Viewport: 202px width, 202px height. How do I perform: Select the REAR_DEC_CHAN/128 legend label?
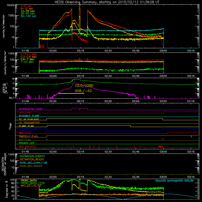click(x=33, y=163)
